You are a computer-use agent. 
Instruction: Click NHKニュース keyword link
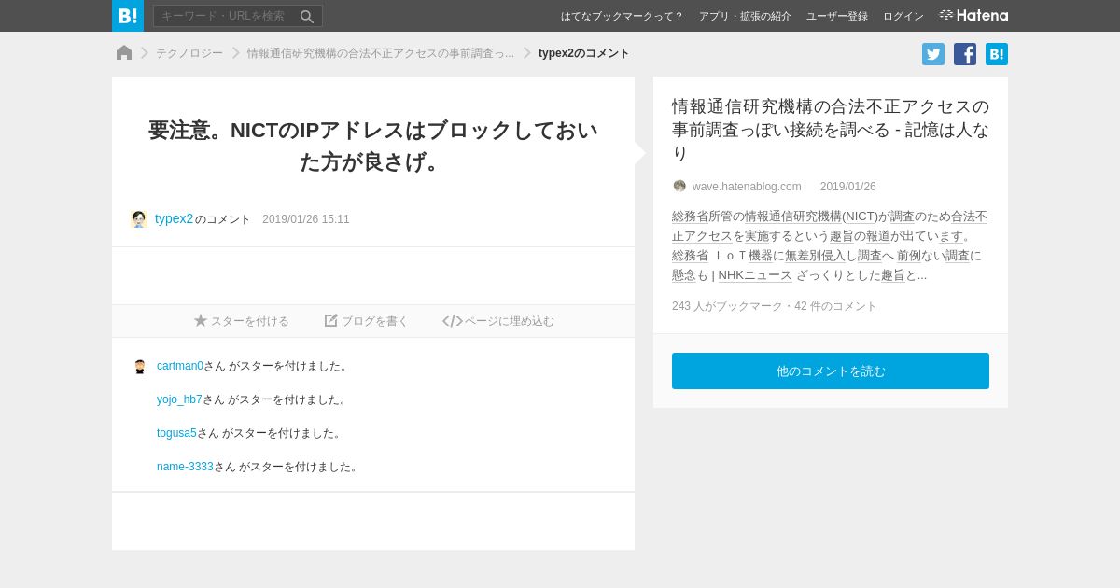755,275
